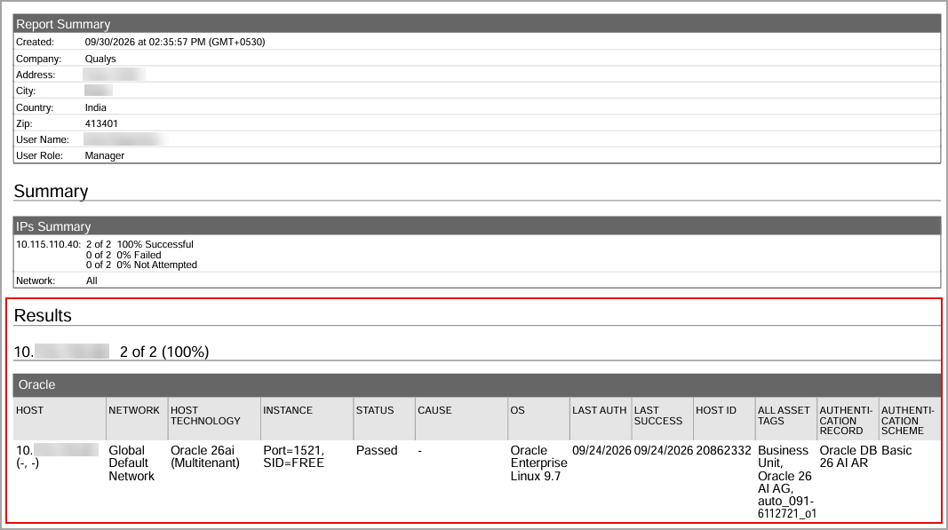Click the Results heading
The width and height of the screenshot is (948, 530).
click(43, 315)
